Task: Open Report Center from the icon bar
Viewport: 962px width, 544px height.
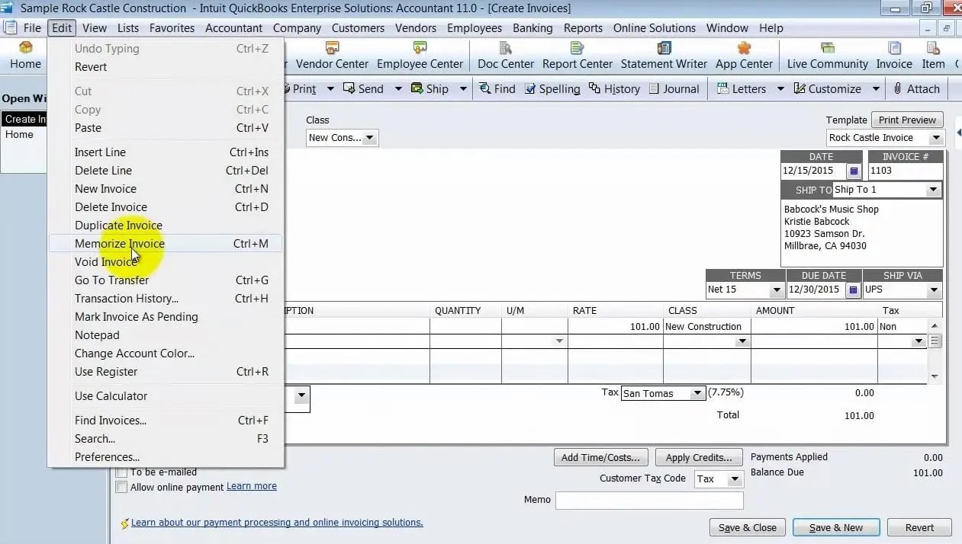Action: (578, 56)
